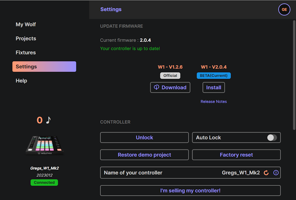This screenshot has width=296, height=200.
Task: Click the current firmware value 2.0.4
Action: click(145, 40)
